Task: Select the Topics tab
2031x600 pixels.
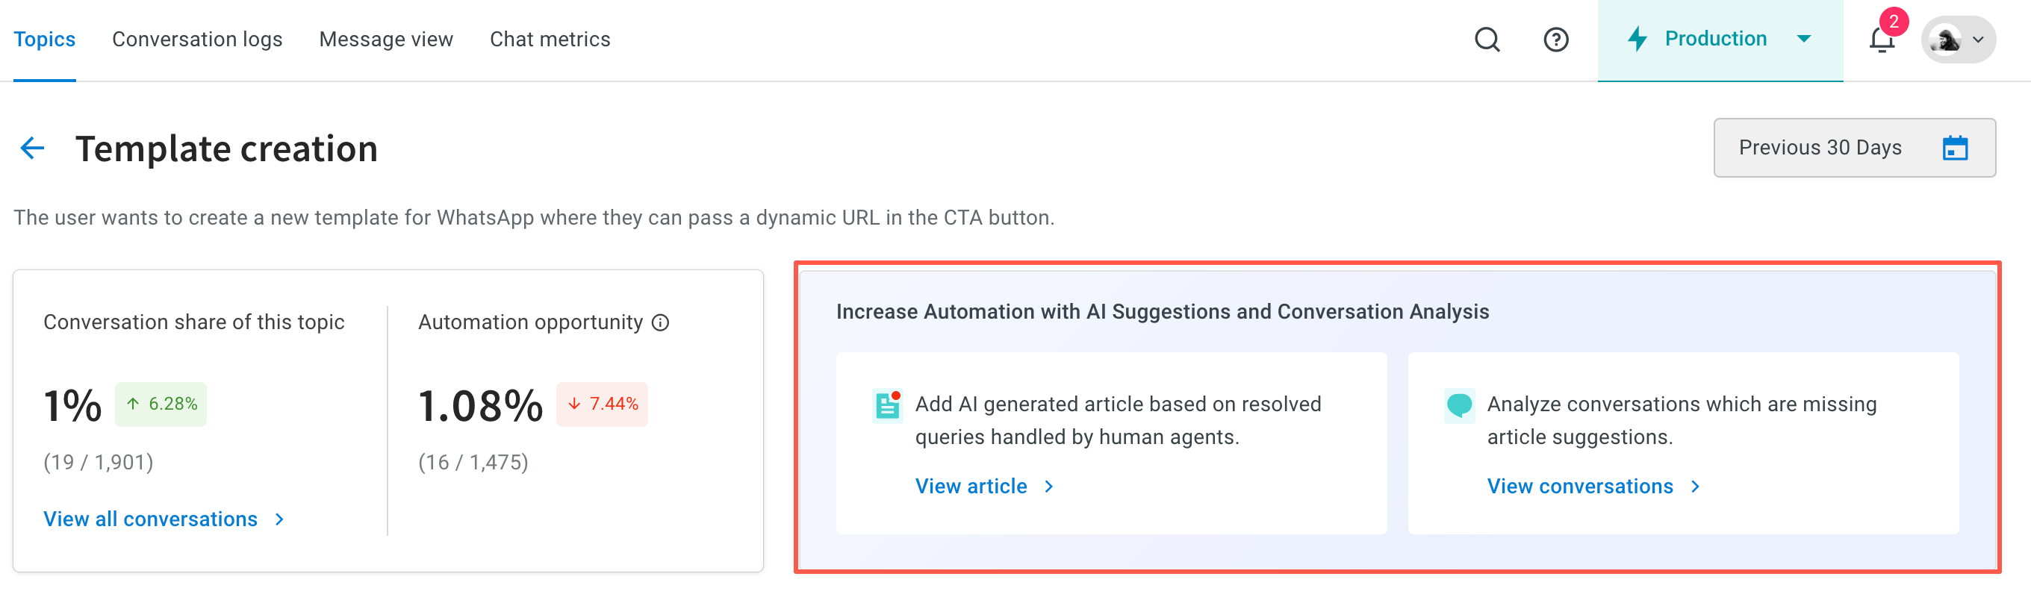Action: pyautogui.click(x=45, y=40)
